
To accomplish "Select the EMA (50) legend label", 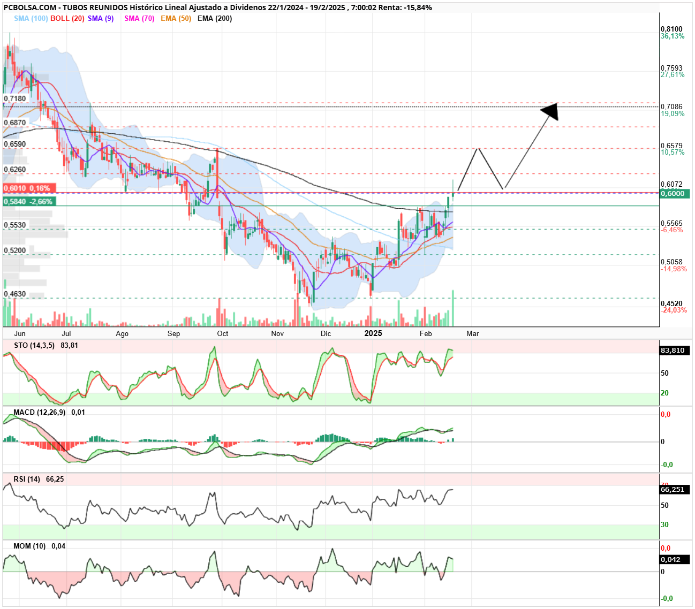I will [176, 18].
